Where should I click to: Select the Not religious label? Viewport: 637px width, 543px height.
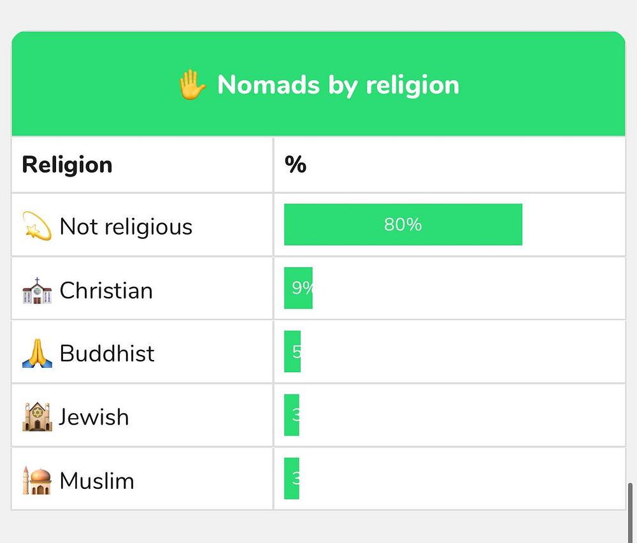click(x=125, y=226)
